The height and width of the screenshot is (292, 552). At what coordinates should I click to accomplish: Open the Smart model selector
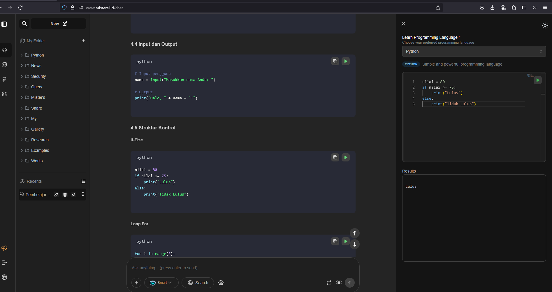[x=161, y=283]
